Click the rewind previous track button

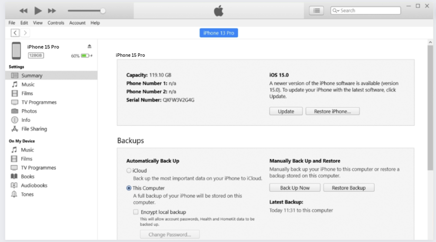click(x=23, y=11)
